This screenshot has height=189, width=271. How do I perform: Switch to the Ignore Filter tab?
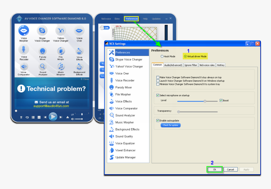[191, 65]
